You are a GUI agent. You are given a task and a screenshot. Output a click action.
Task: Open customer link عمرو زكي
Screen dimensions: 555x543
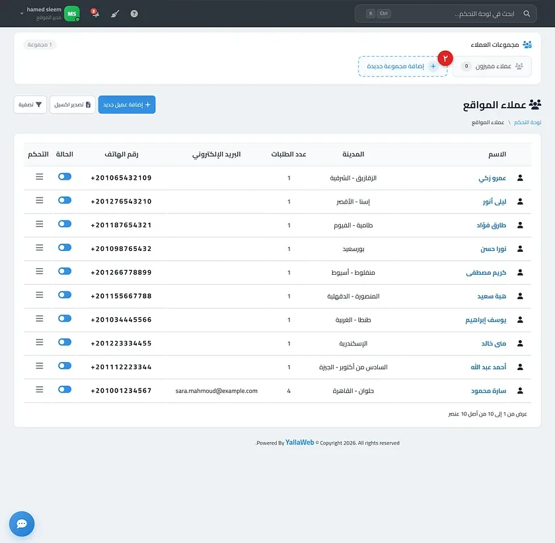(492, 178)
